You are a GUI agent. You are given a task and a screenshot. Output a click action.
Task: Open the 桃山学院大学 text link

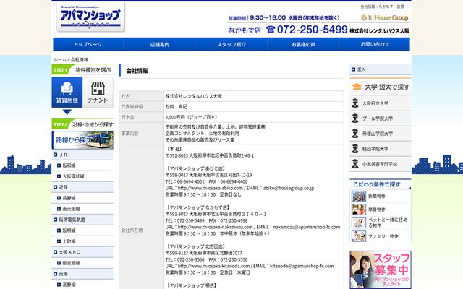(x=375, y=149)
